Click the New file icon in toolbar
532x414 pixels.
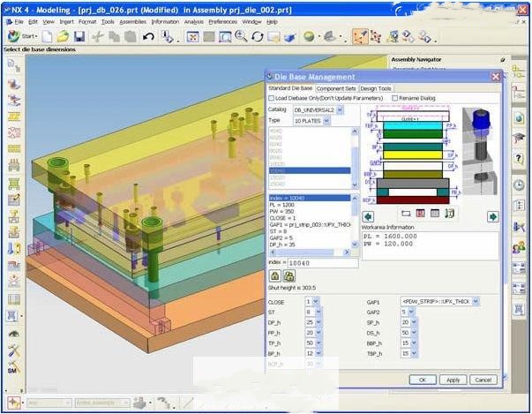click(x=47, y=36)
